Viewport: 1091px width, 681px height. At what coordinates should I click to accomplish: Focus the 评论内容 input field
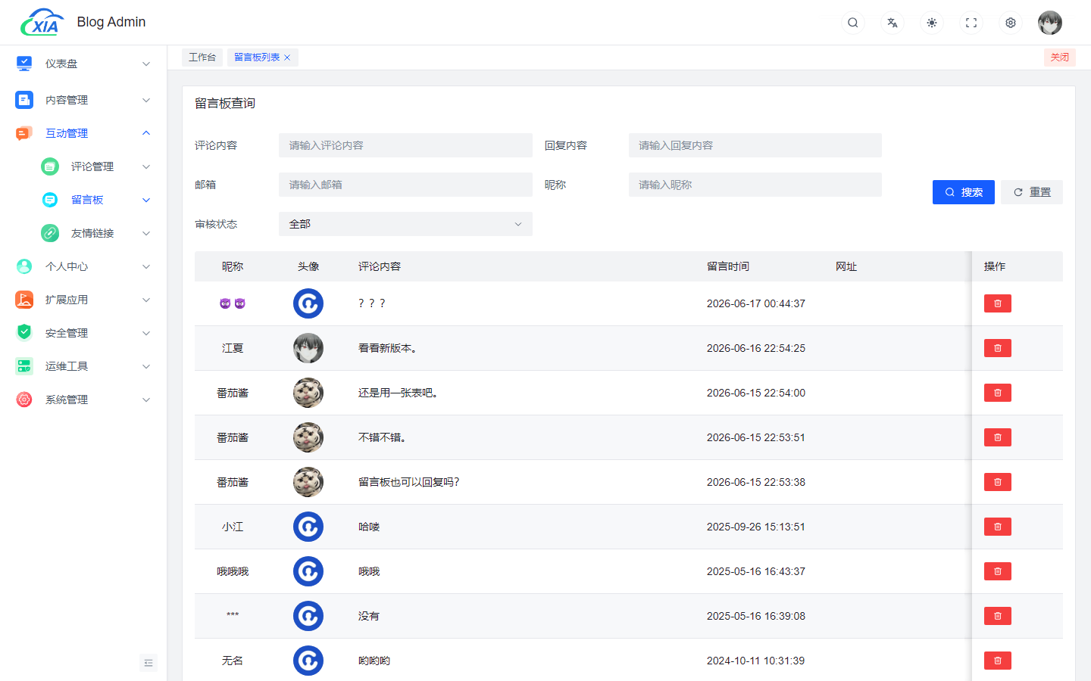tap(405, 145)
